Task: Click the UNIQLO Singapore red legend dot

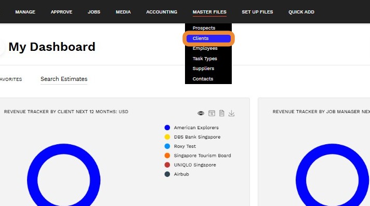Action: coord(167,165)
